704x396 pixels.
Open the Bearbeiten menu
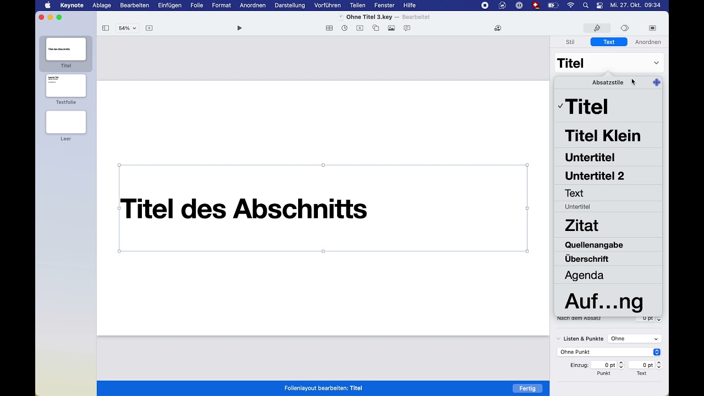pyautogui.click(x=135, y=5)
